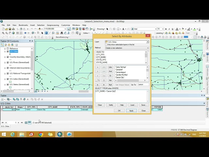Move to the end of the table

pyautogui.click(x=22, y=123)
